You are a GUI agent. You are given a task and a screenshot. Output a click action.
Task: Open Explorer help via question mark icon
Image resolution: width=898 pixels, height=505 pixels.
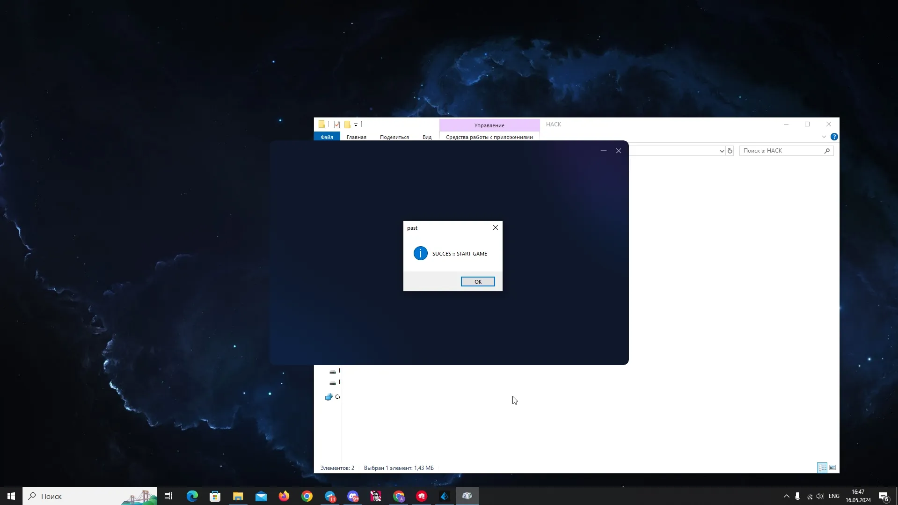pyautogui.click(x=834, y=137)
